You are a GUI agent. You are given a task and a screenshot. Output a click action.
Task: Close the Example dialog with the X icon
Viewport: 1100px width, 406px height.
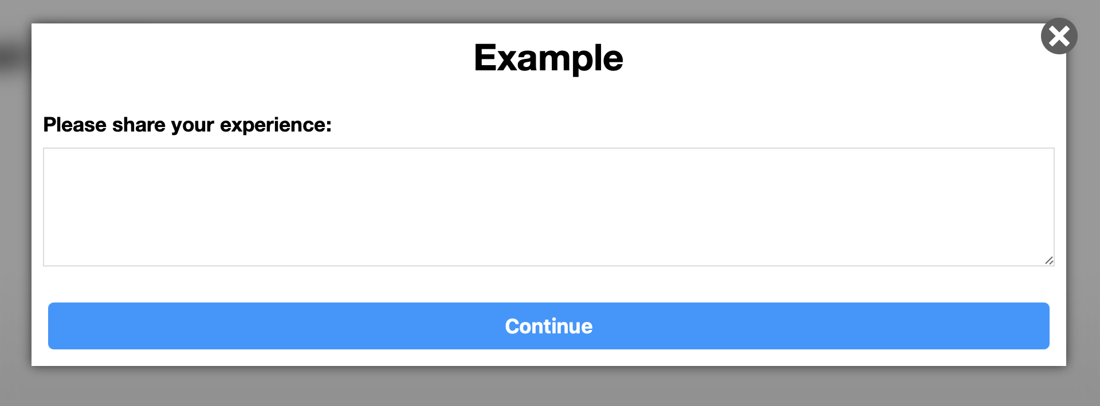click(1059, 36)
